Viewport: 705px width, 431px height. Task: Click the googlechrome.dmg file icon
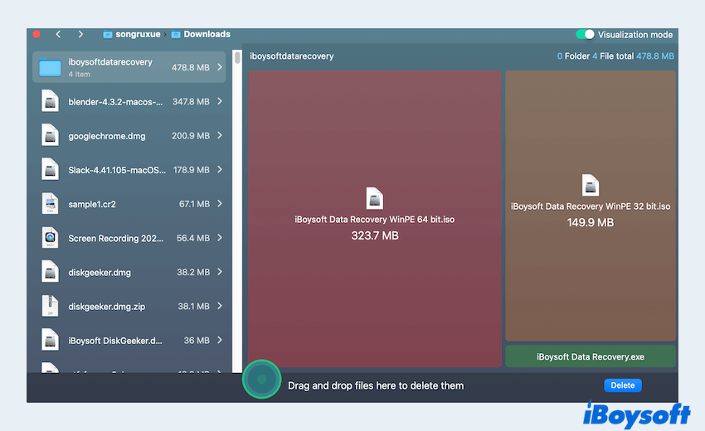50,135
